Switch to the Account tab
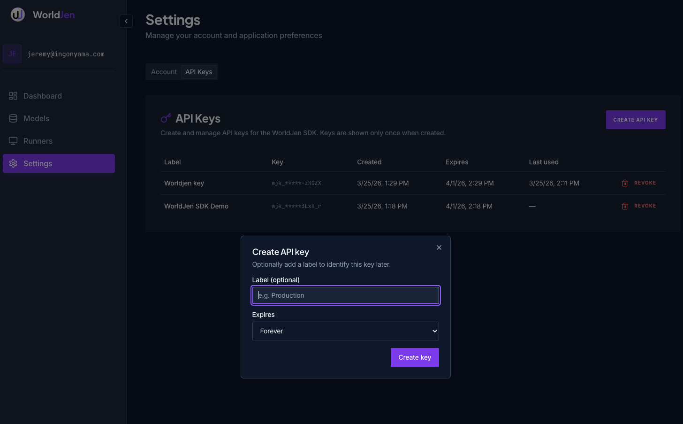 tap(164, 71)
